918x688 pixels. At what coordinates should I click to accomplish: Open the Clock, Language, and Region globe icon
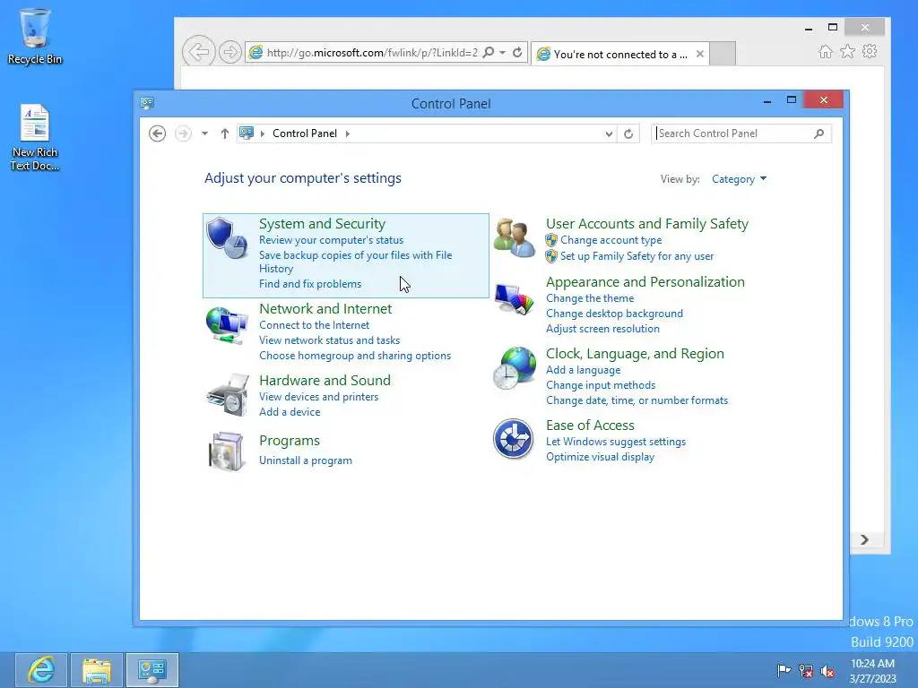[514, 368]
